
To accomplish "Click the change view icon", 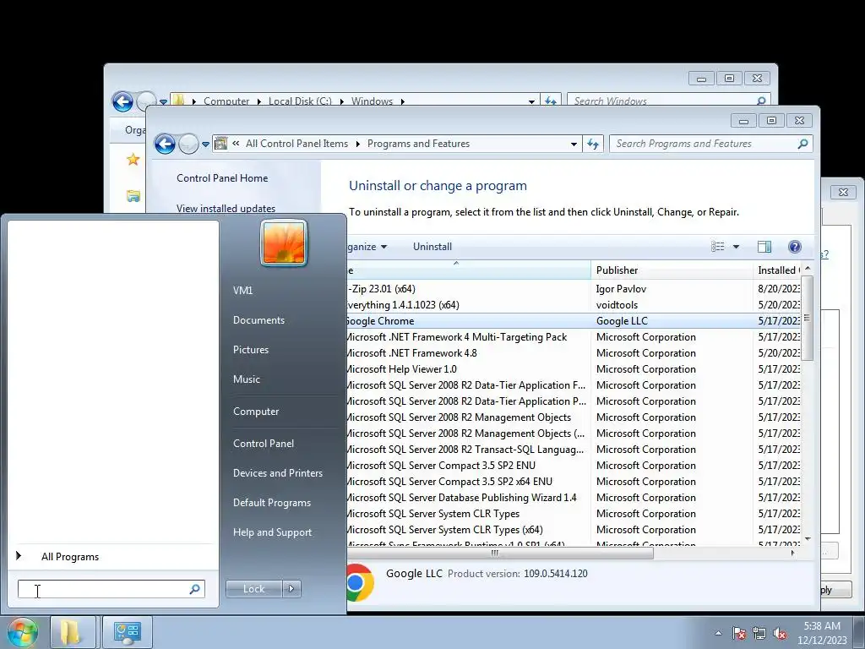I will tap(718, 247).
